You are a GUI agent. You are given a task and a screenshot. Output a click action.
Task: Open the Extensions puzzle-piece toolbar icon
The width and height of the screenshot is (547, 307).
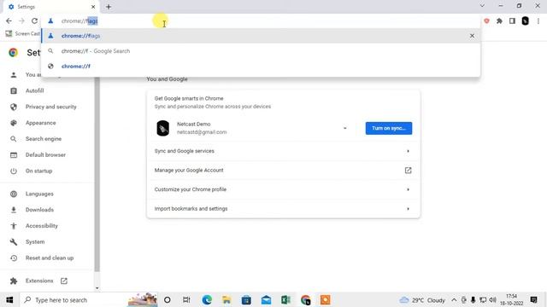pyautogui.click(x=499, y=20)
